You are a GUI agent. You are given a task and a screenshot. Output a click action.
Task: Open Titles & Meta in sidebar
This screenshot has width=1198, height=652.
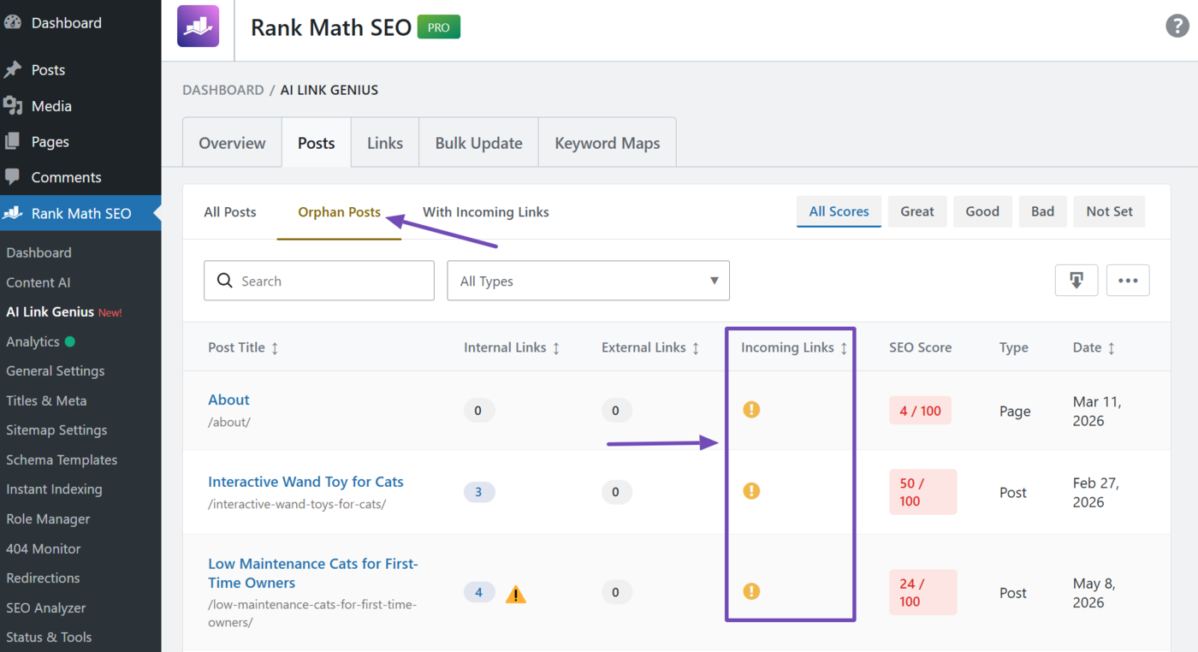46,400
